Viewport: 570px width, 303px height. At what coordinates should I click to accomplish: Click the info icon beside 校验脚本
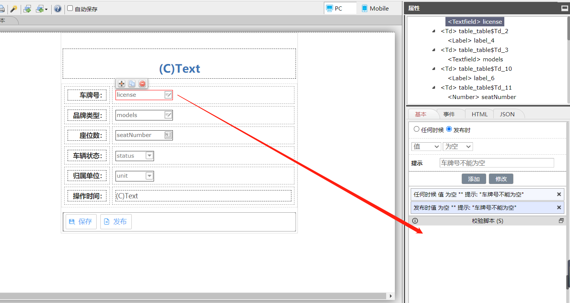[x=415, y=221]
